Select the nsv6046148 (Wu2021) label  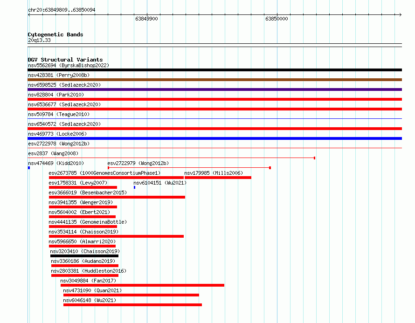(x=90, y=300)
